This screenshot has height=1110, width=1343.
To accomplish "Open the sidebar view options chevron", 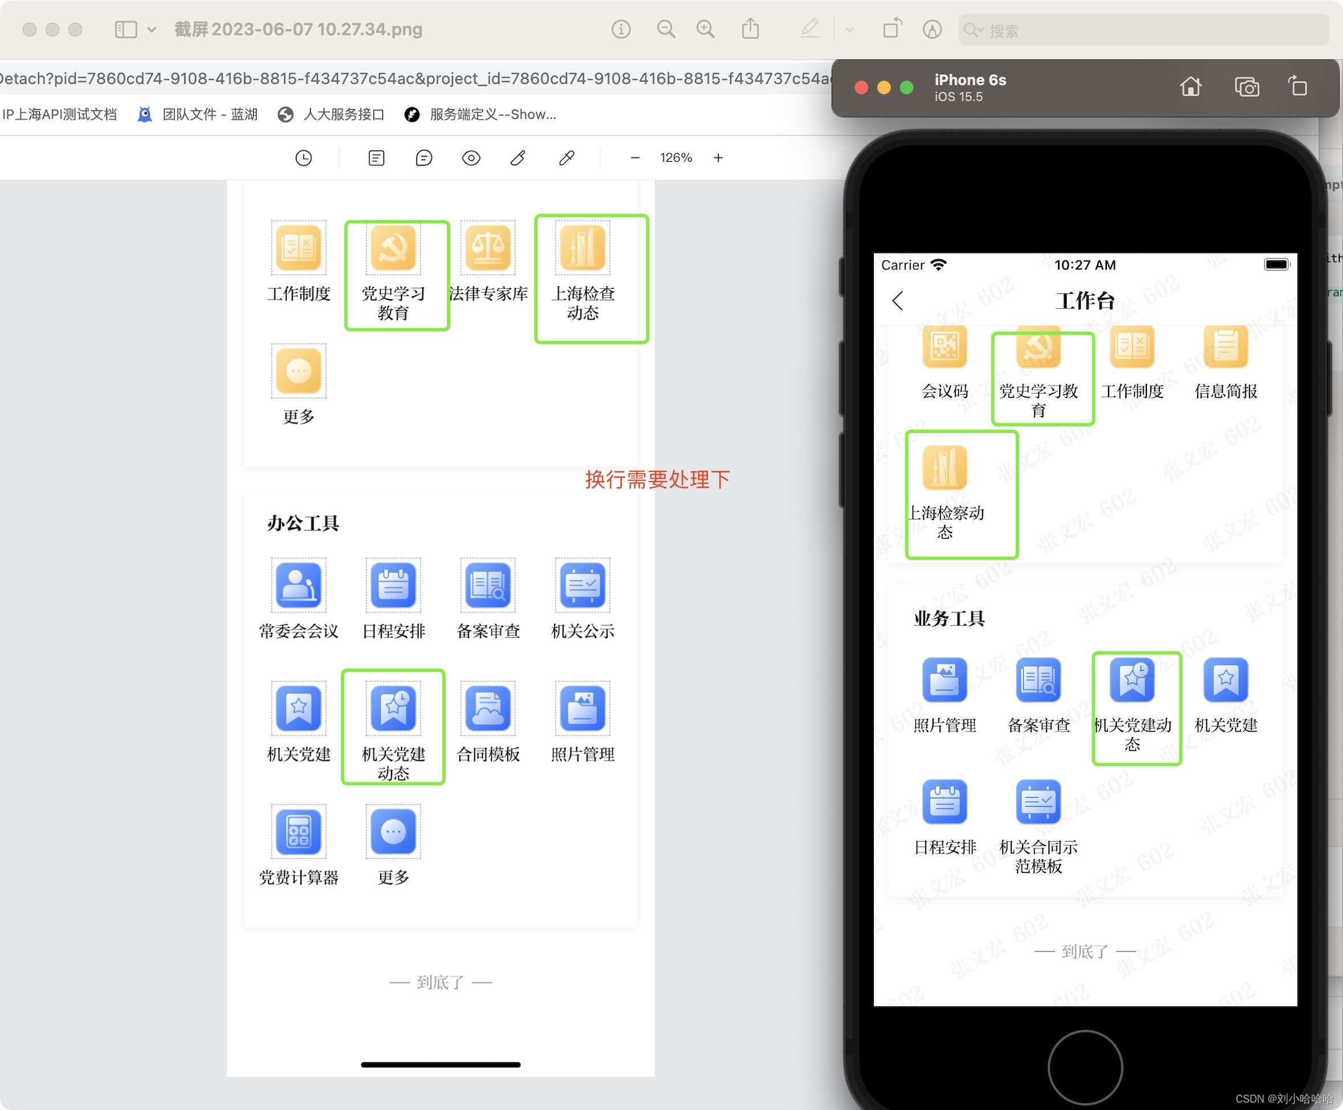I will pyautogui.click(x=152, y=30).
